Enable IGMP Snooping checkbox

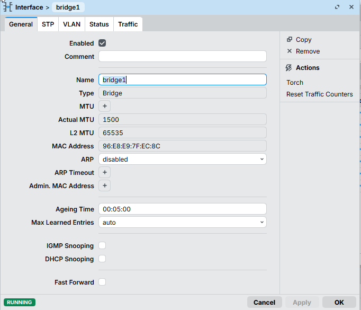pyautogui.click(x=102, y=245)
